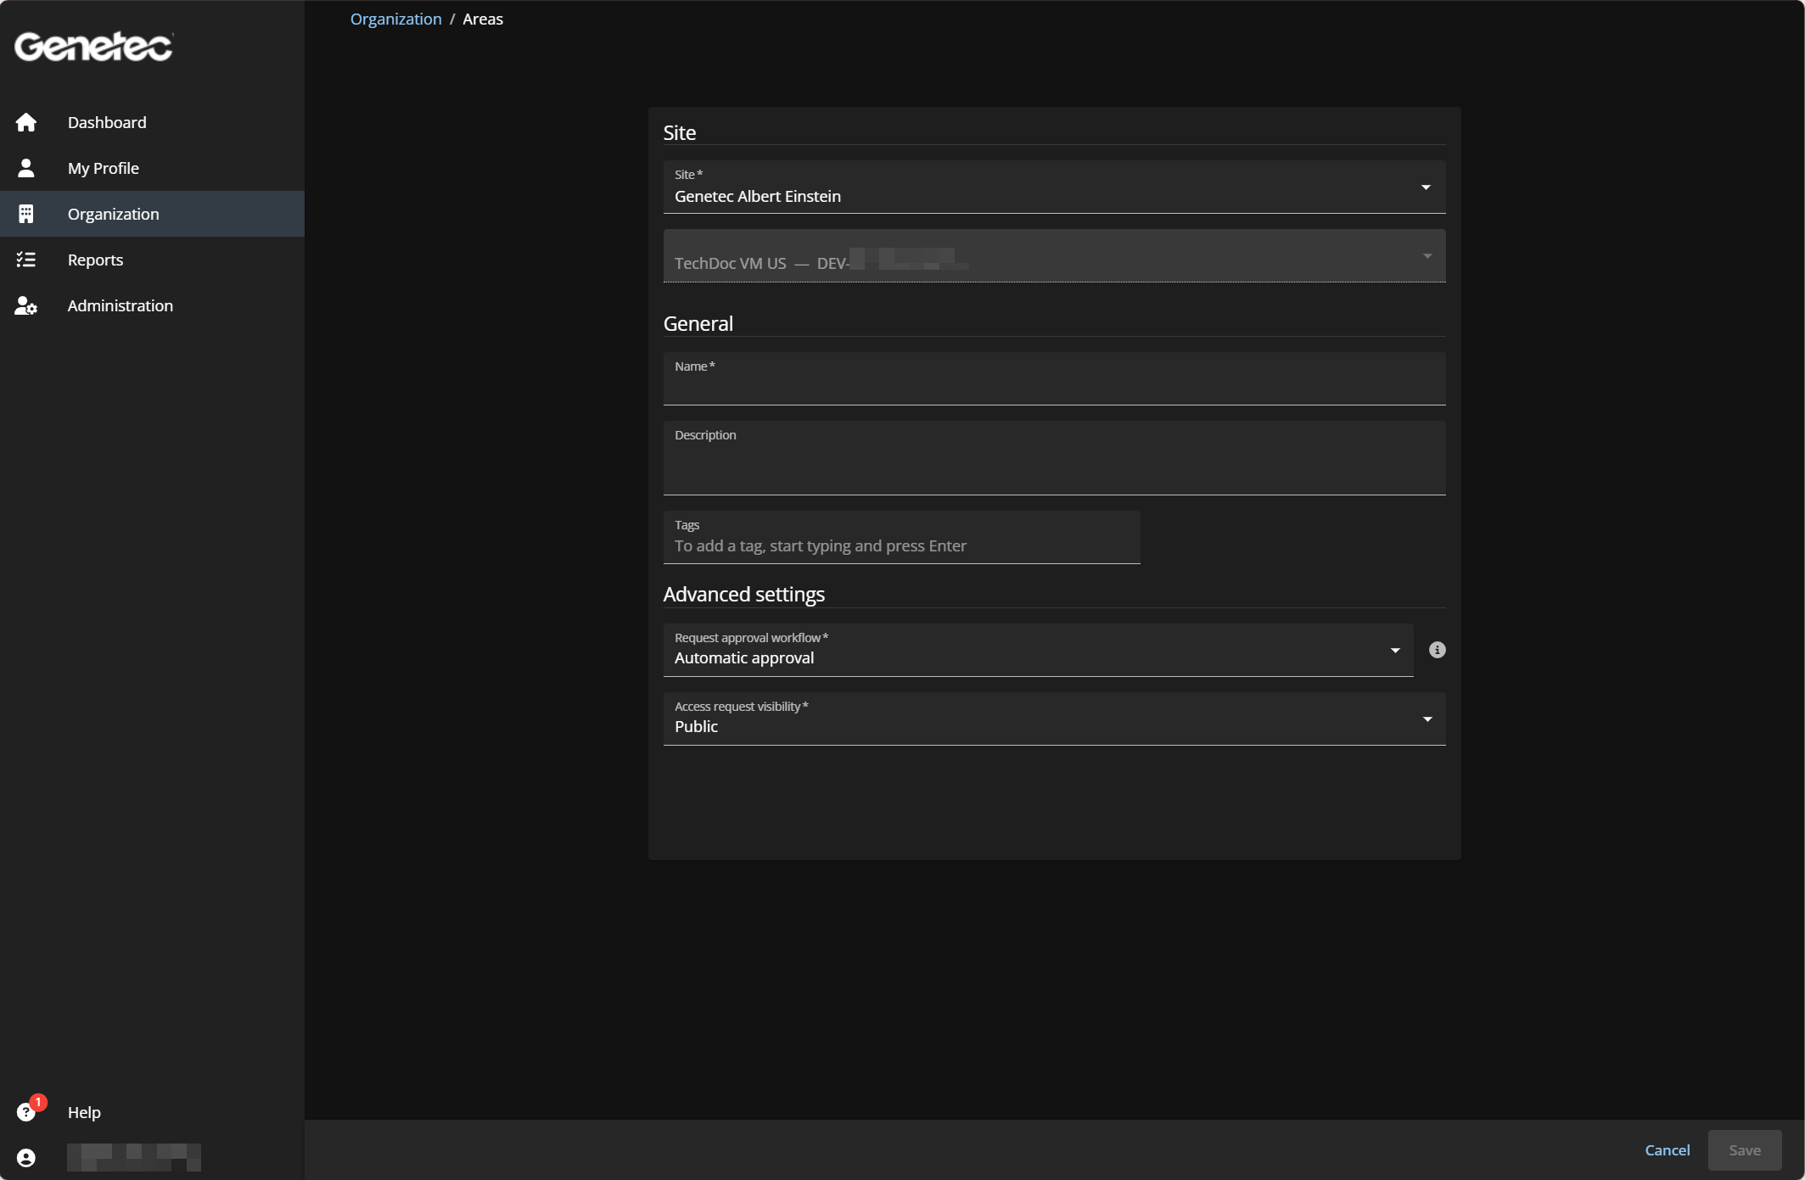This screenshot has height=1180, width=1805.
Task: Click the TechDoc VM US dropdown arrow
Action: (x=1427, y=256)
